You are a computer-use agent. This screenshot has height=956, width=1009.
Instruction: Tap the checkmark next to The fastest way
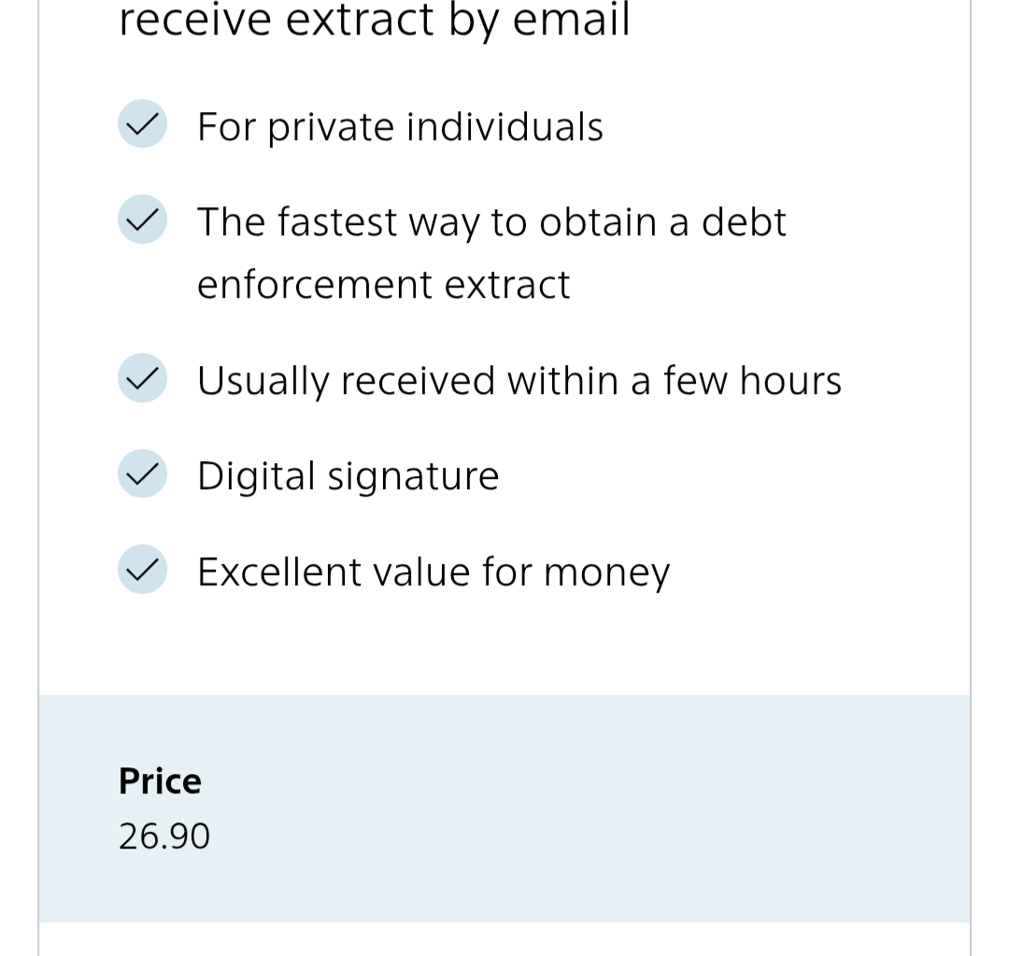tap(142, 219)
